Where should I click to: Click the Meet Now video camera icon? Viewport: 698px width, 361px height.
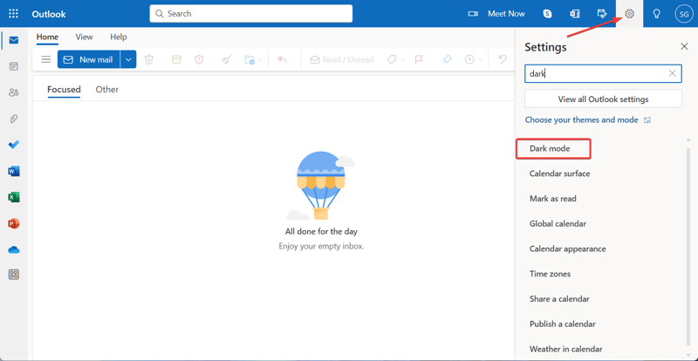[473, 14]
